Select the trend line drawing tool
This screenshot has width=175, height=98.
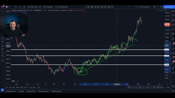2,14
